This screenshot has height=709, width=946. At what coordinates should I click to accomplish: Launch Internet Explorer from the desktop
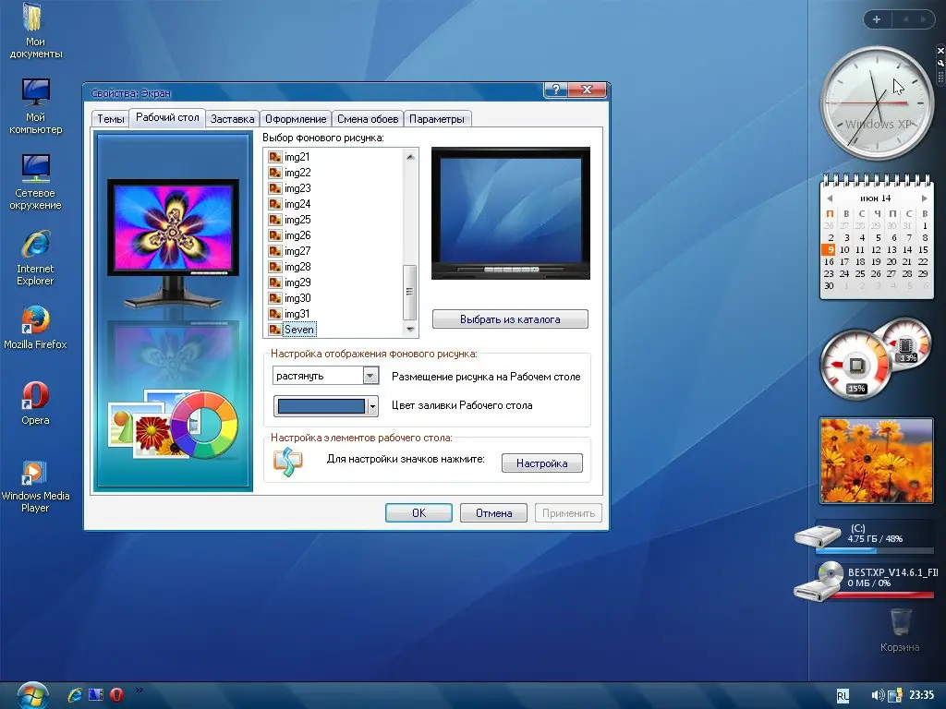(x=35, y=258)
